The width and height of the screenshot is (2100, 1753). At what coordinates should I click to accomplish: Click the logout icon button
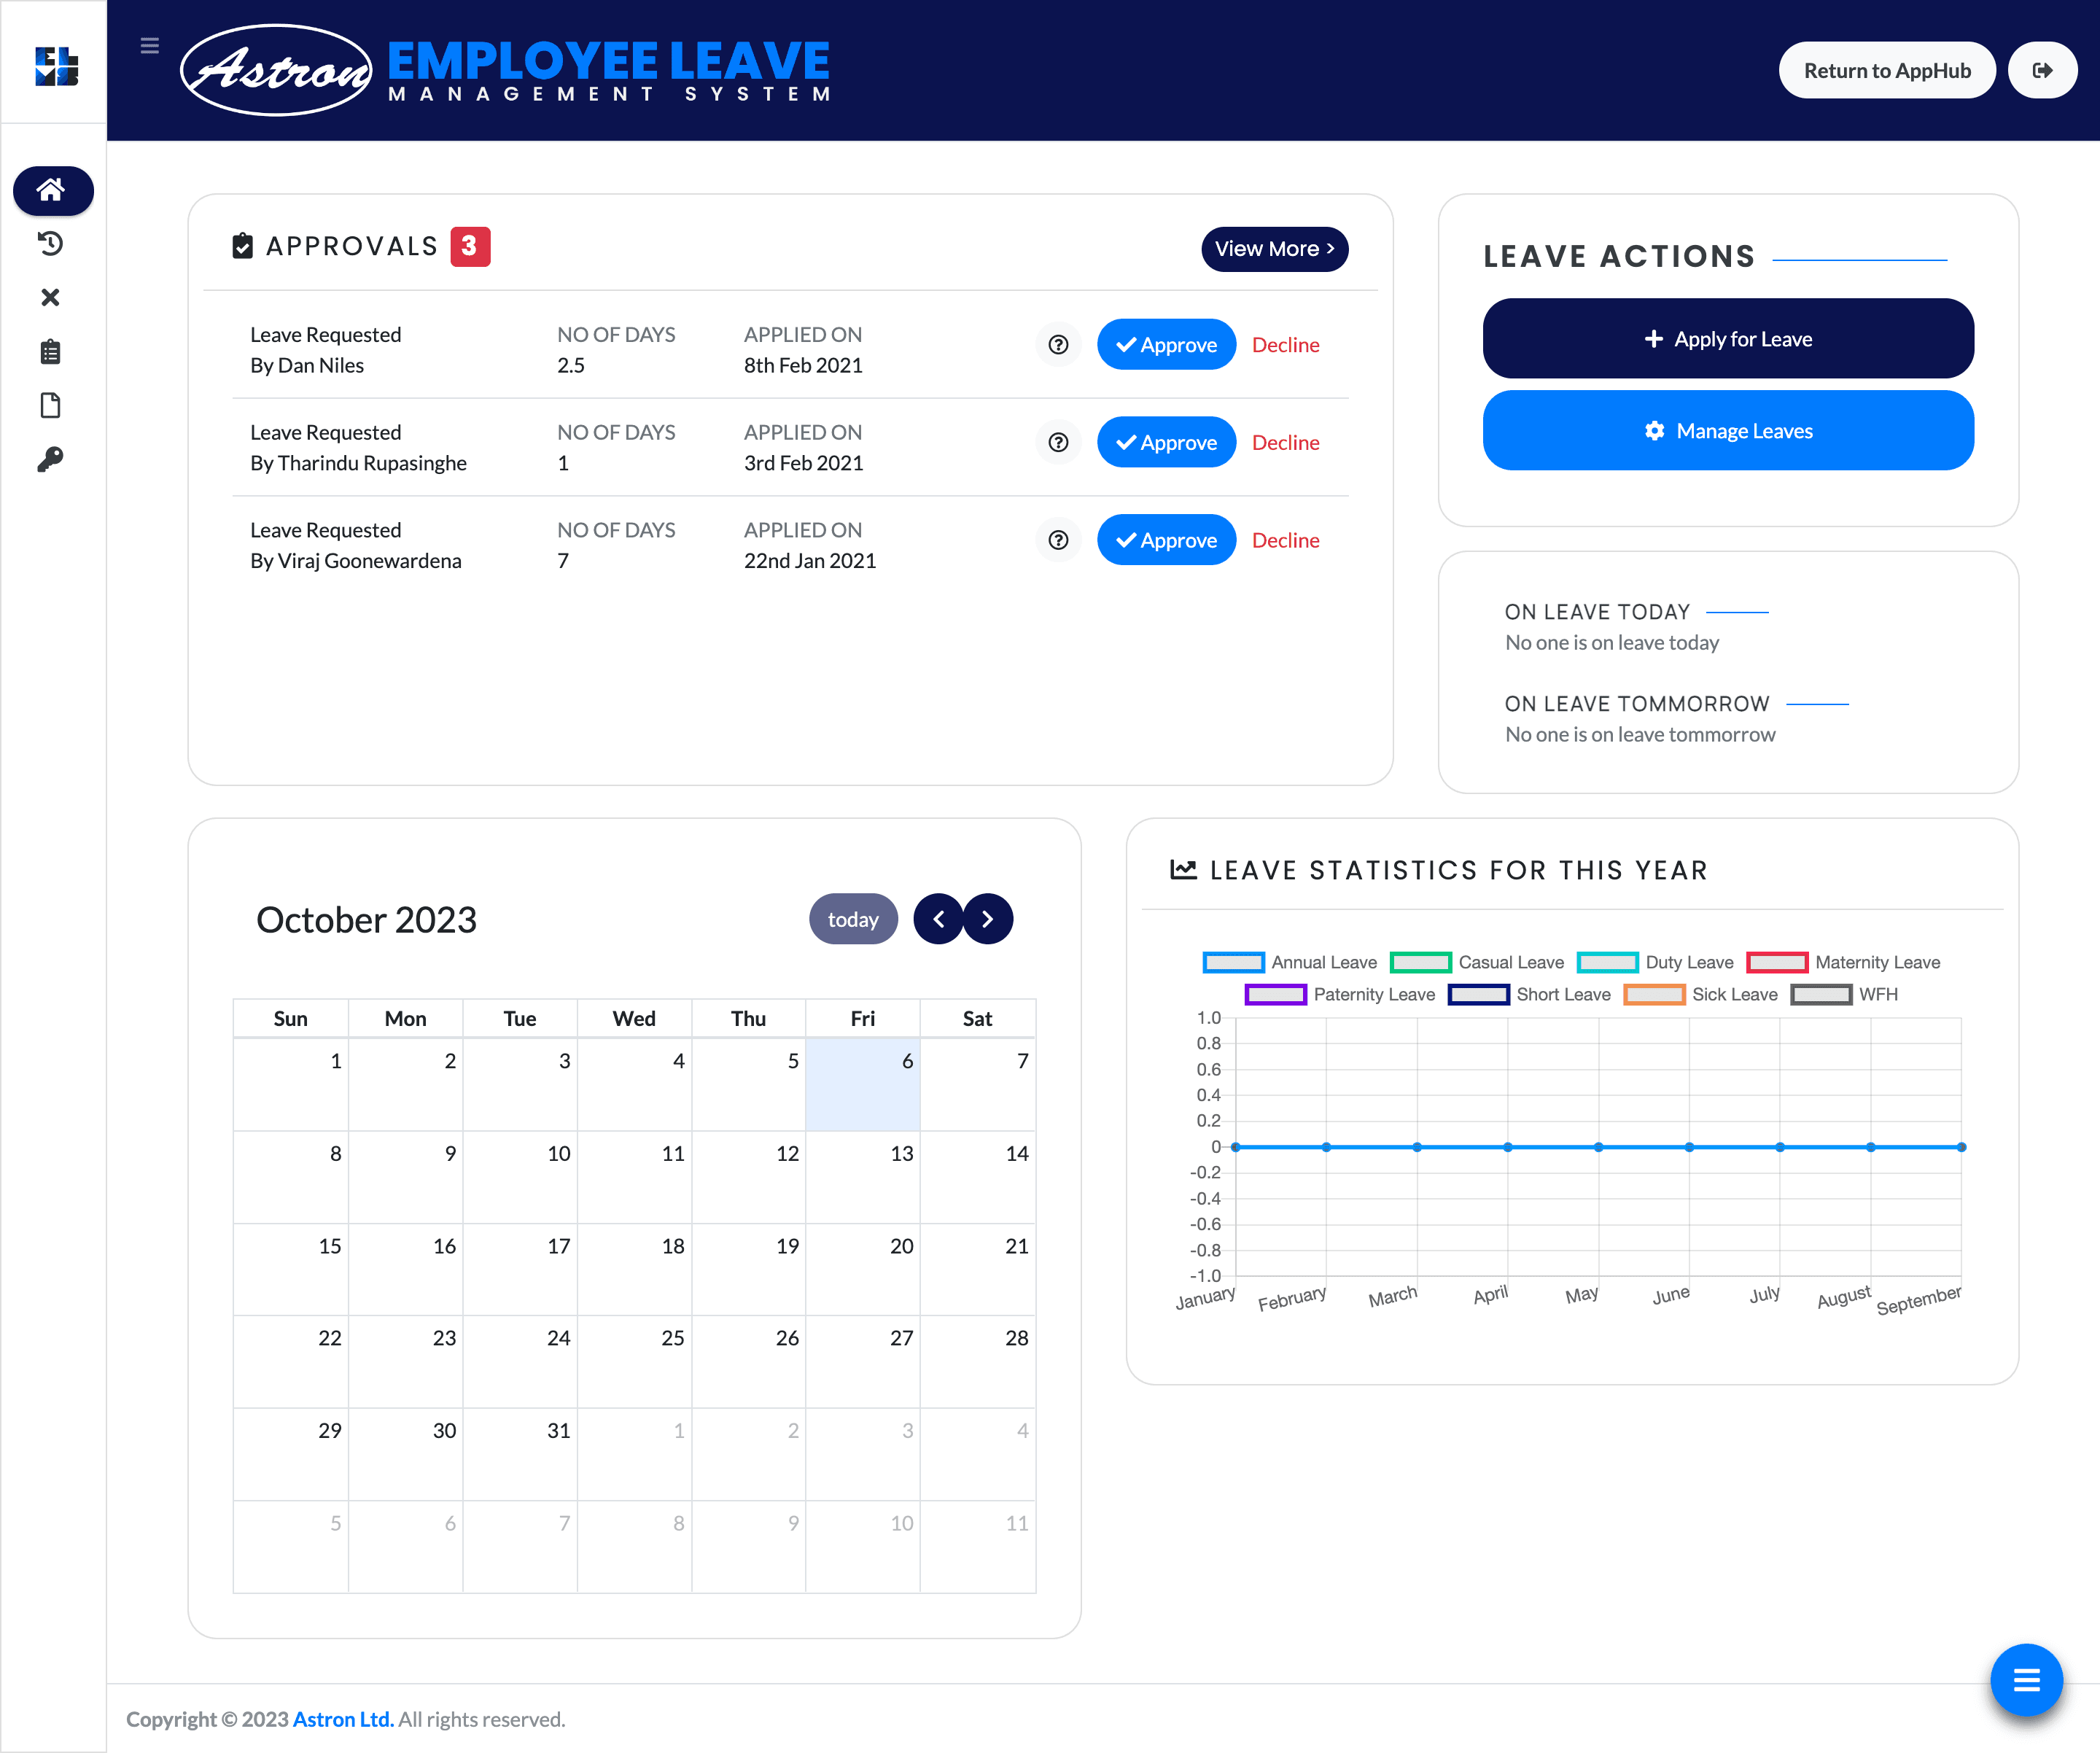[2042, 70]
